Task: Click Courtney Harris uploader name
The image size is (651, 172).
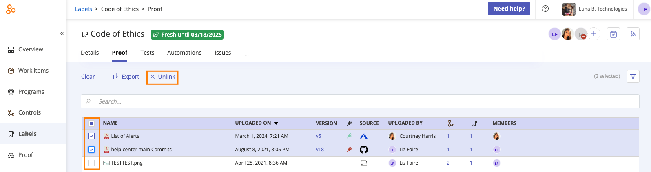Action: coord(418,136)
